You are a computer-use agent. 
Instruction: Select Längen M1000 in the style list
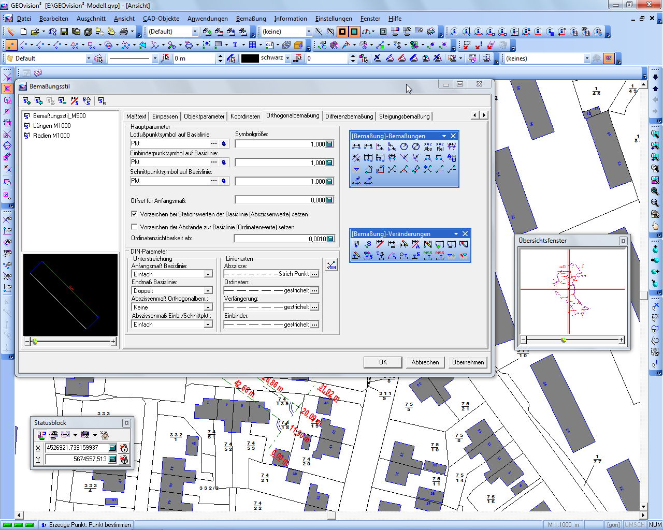52,126
